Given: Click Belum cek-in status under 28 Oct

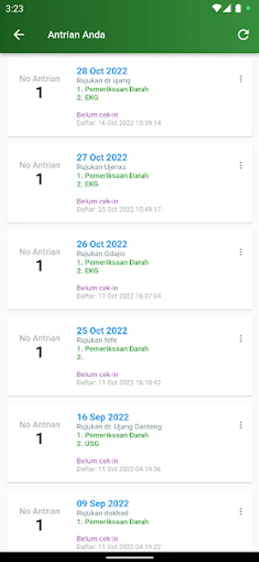Looking at the screenshot, I should click(97, 115).
